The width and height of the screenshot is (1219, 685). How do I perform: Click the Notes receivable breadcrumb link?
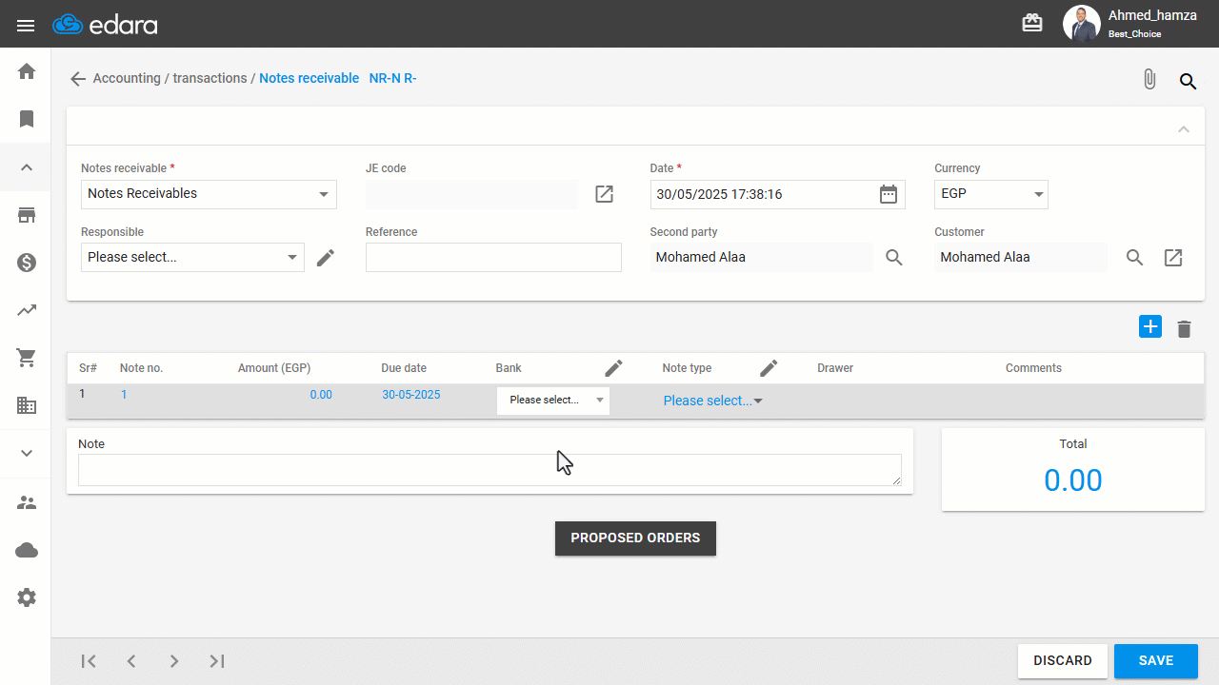point(310,78)
